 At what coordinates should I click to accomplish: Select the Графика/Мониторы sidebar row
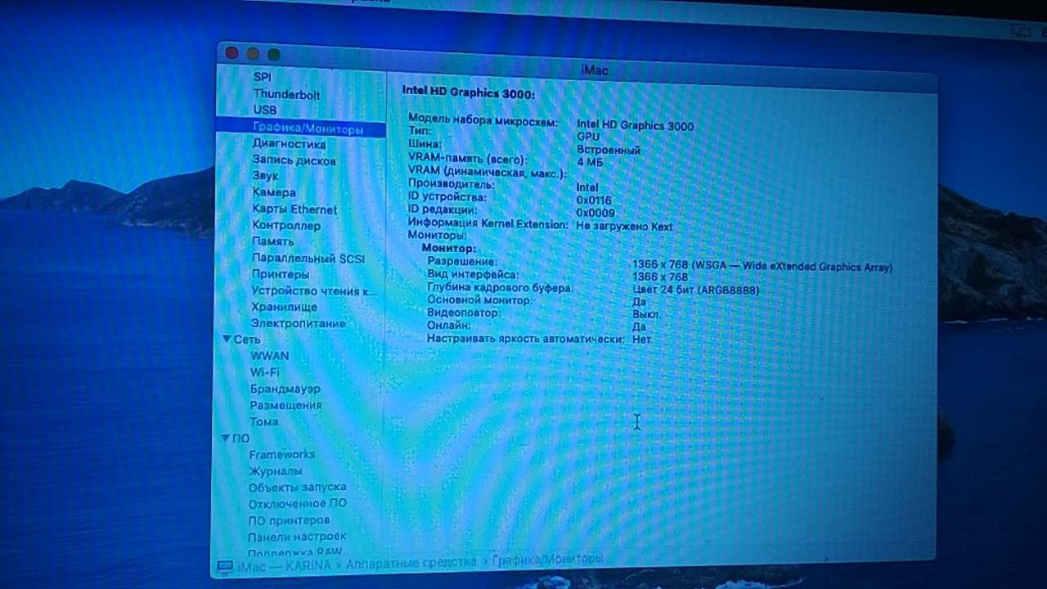tap(301, 128)
